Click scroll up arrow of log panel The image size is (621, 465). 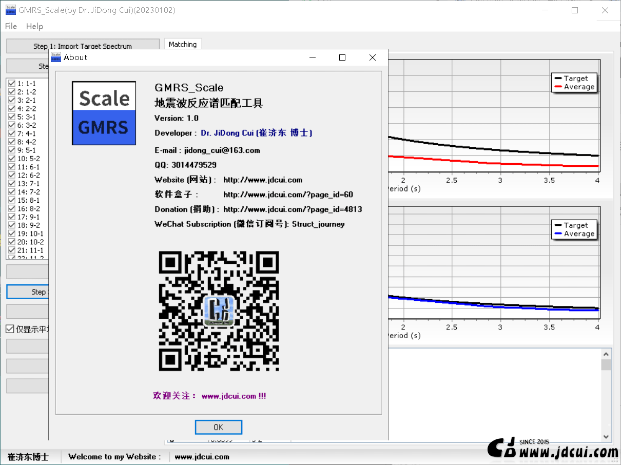[x=606, y=354]
